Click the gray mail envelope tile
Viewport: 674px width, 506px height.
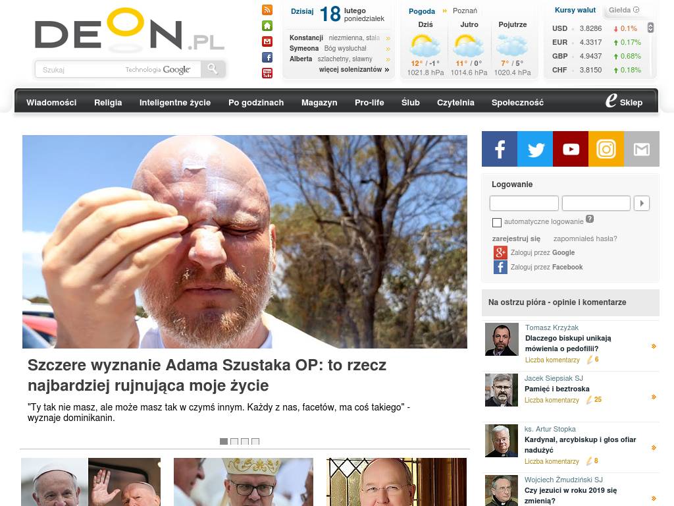641,149
